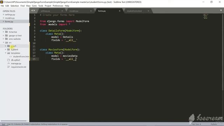
Task: Switch to the models.py tab
Action: tap(74, 11)
